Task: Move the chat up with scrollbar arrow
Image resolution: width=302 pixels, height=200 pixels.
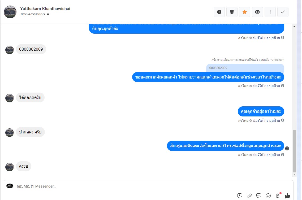Action: click(294, 26)
